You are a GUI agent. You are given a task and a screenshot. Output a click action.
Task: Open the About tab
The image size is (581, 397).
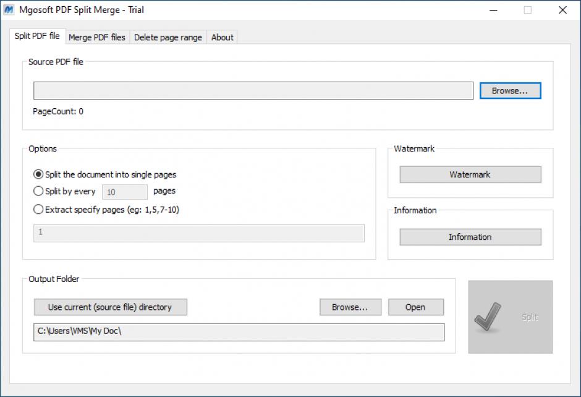click(223, 38)
